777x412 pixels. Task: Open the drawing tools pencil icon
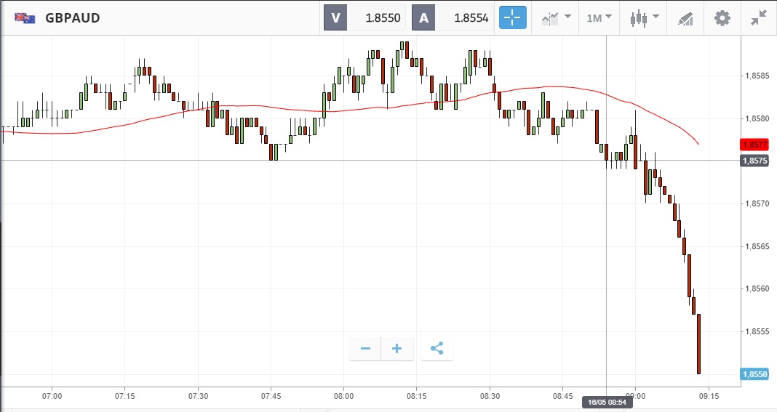(x=685, y=17)
